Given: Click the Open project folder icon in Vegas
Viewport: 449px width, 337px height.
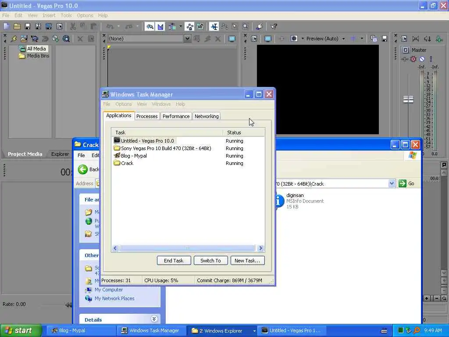Looking at the screenshot, I should coord(17,27).
